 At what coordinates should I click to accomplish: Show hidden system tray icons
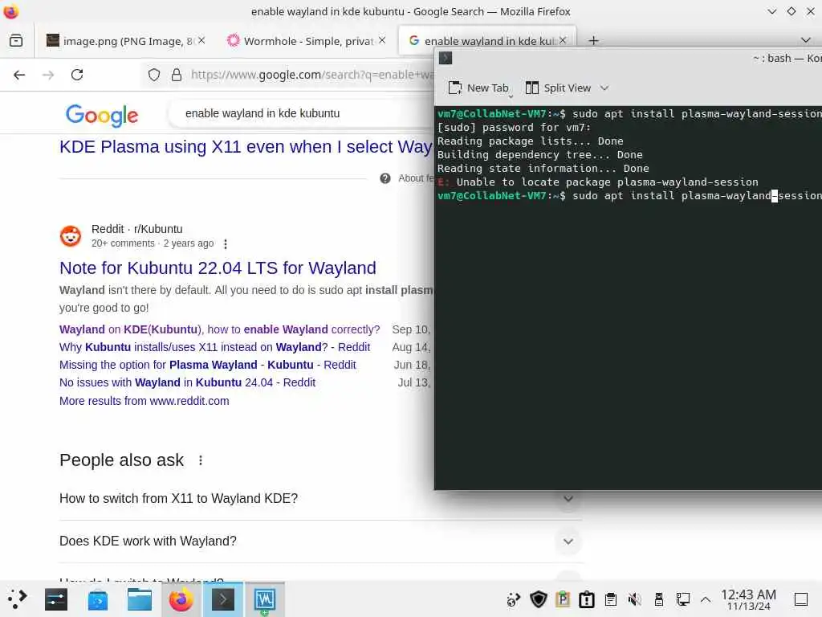pos(706,599)
